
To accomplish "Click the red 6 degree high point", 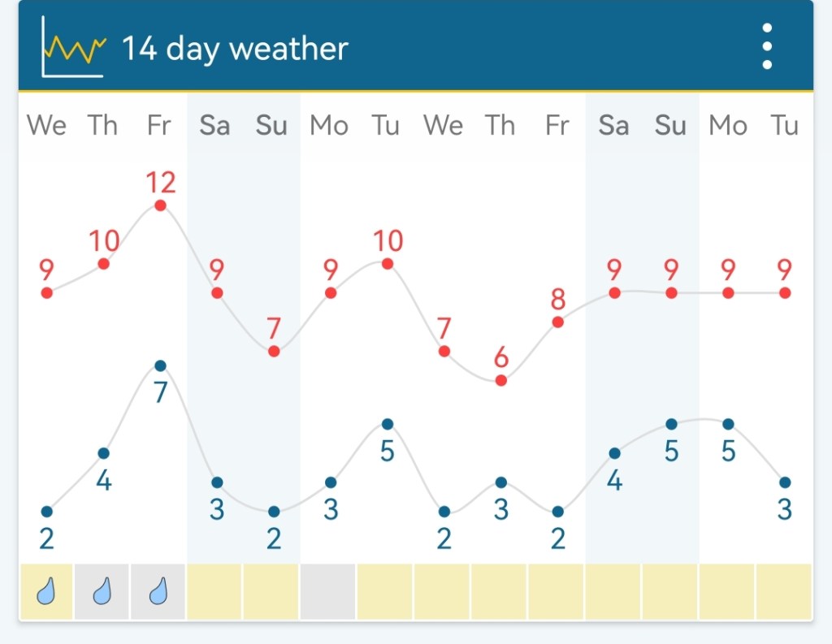I will click(x=501, y=380).
